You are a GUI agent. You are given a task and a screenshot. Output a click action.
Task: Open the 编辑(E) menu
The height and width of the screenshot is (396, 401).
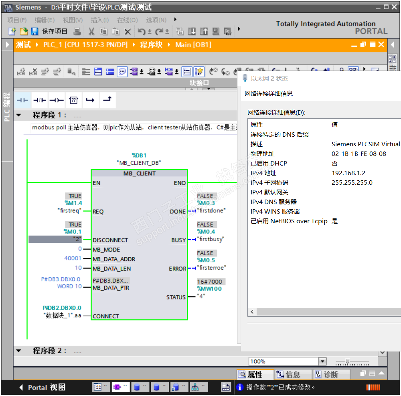coord(45,20)
